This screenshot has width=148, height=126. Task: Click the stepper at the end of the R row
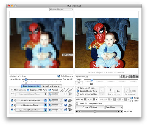(69, 100)
